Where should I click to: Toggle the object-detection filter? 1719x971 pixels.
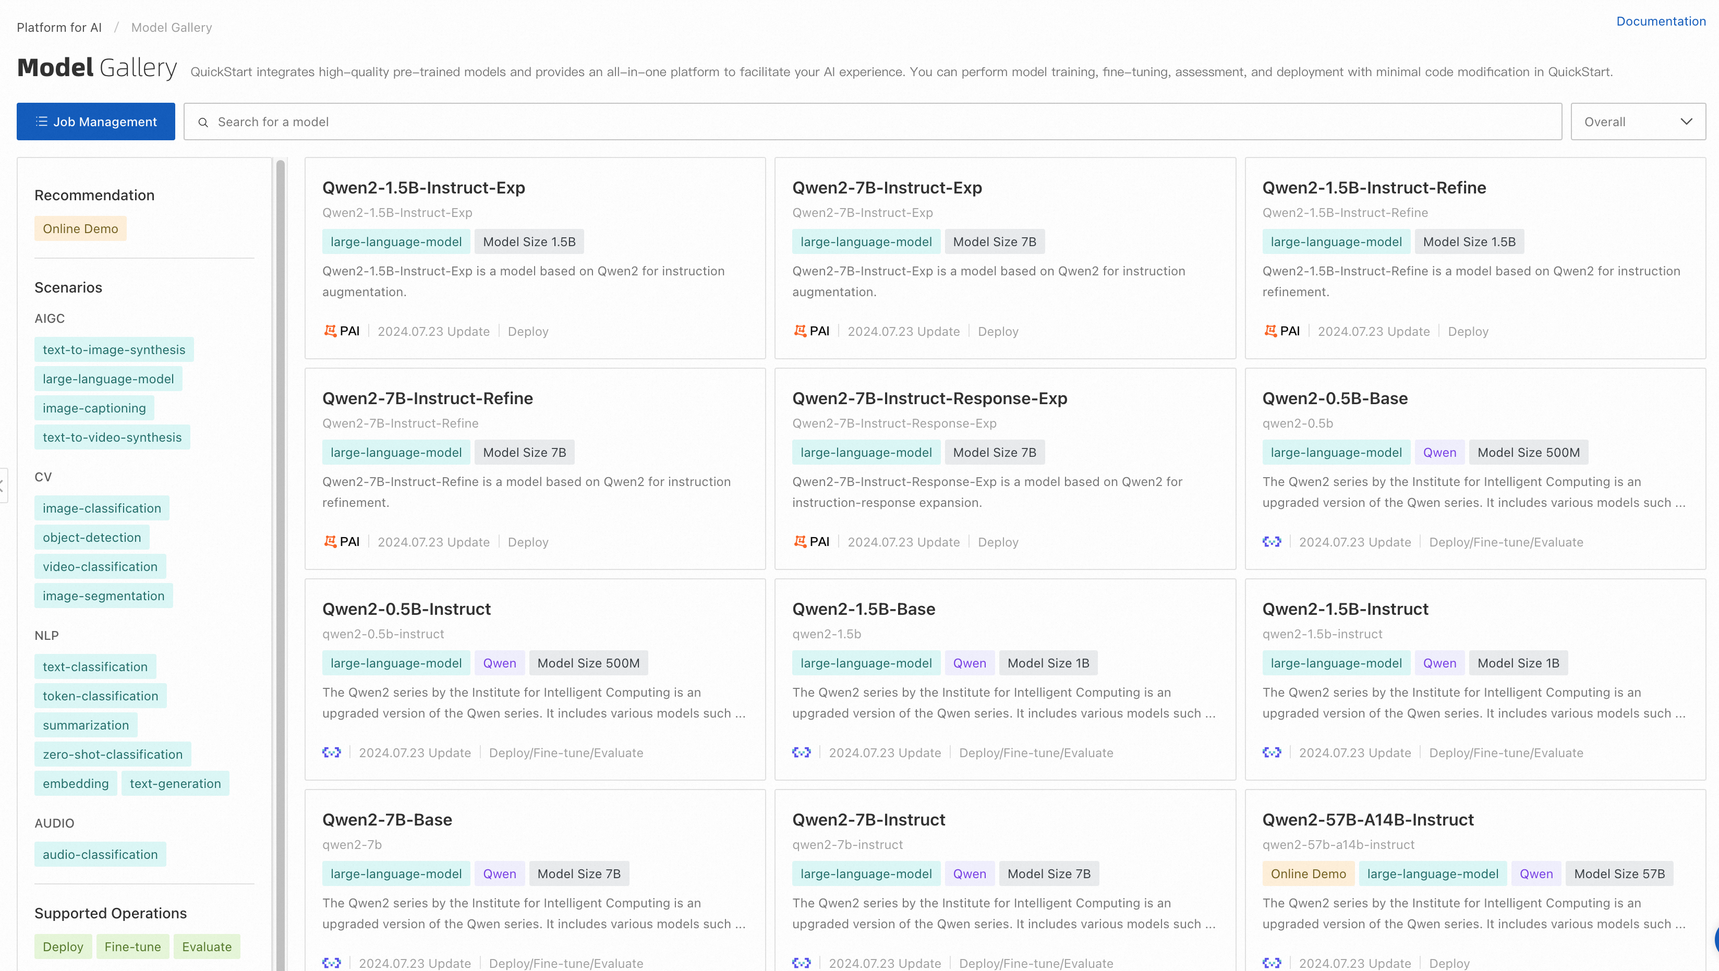92,538
